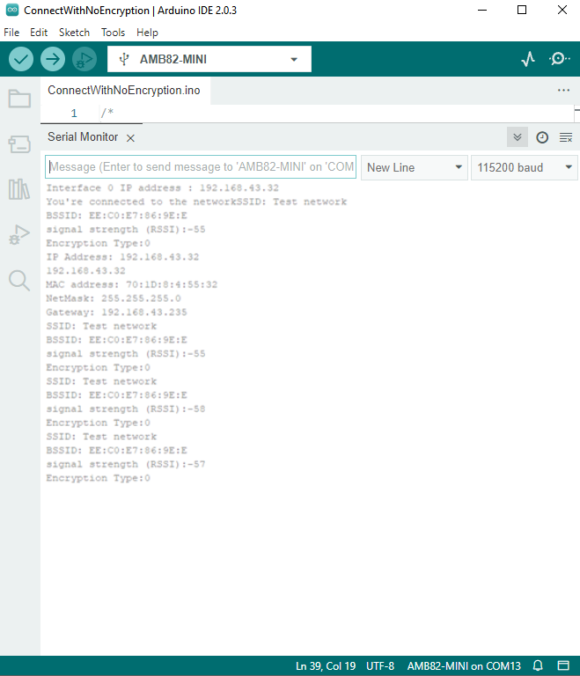Open the New Line line-ending dropdown

(x=415, y=167)
